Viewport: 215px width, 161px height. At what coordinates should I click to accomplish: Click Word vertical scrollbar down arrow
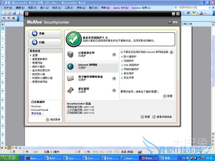point(213,133)
